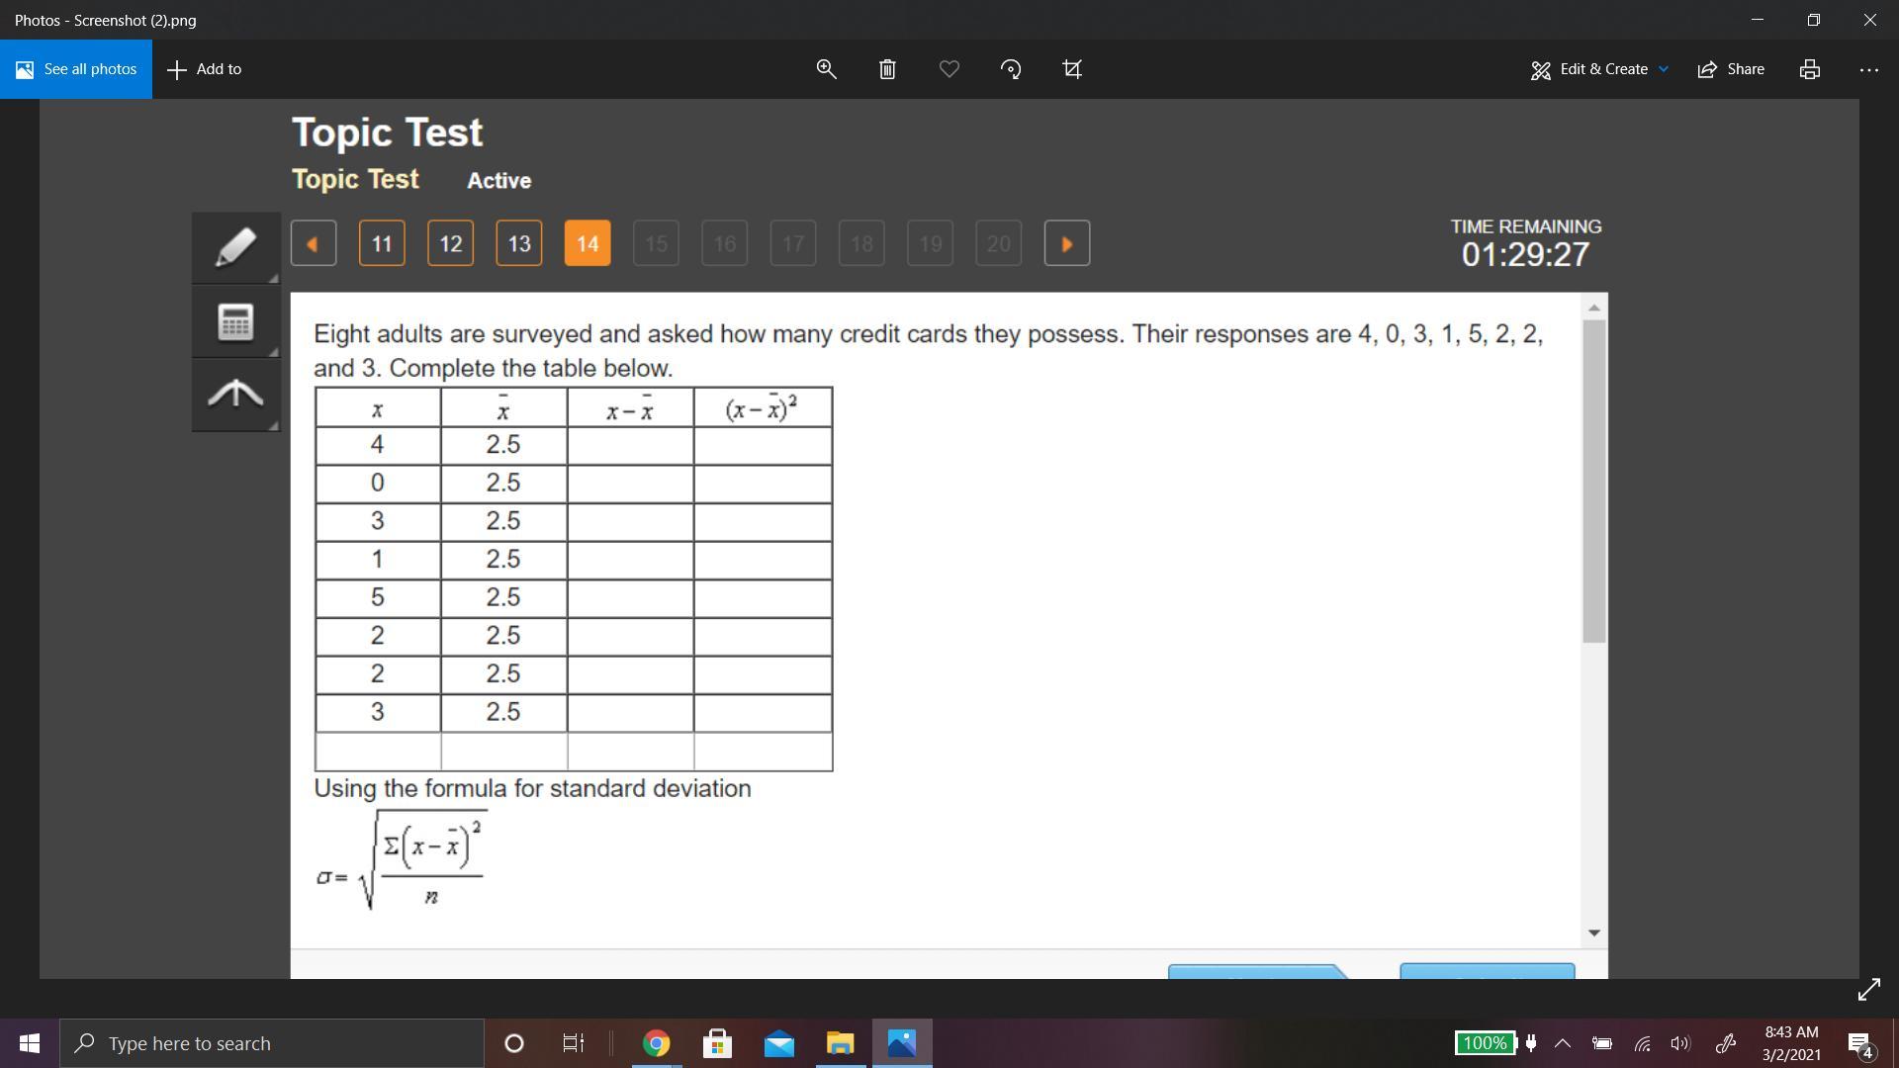
Task: Click next question orange arrow
Action: [x=1066, y=244]
